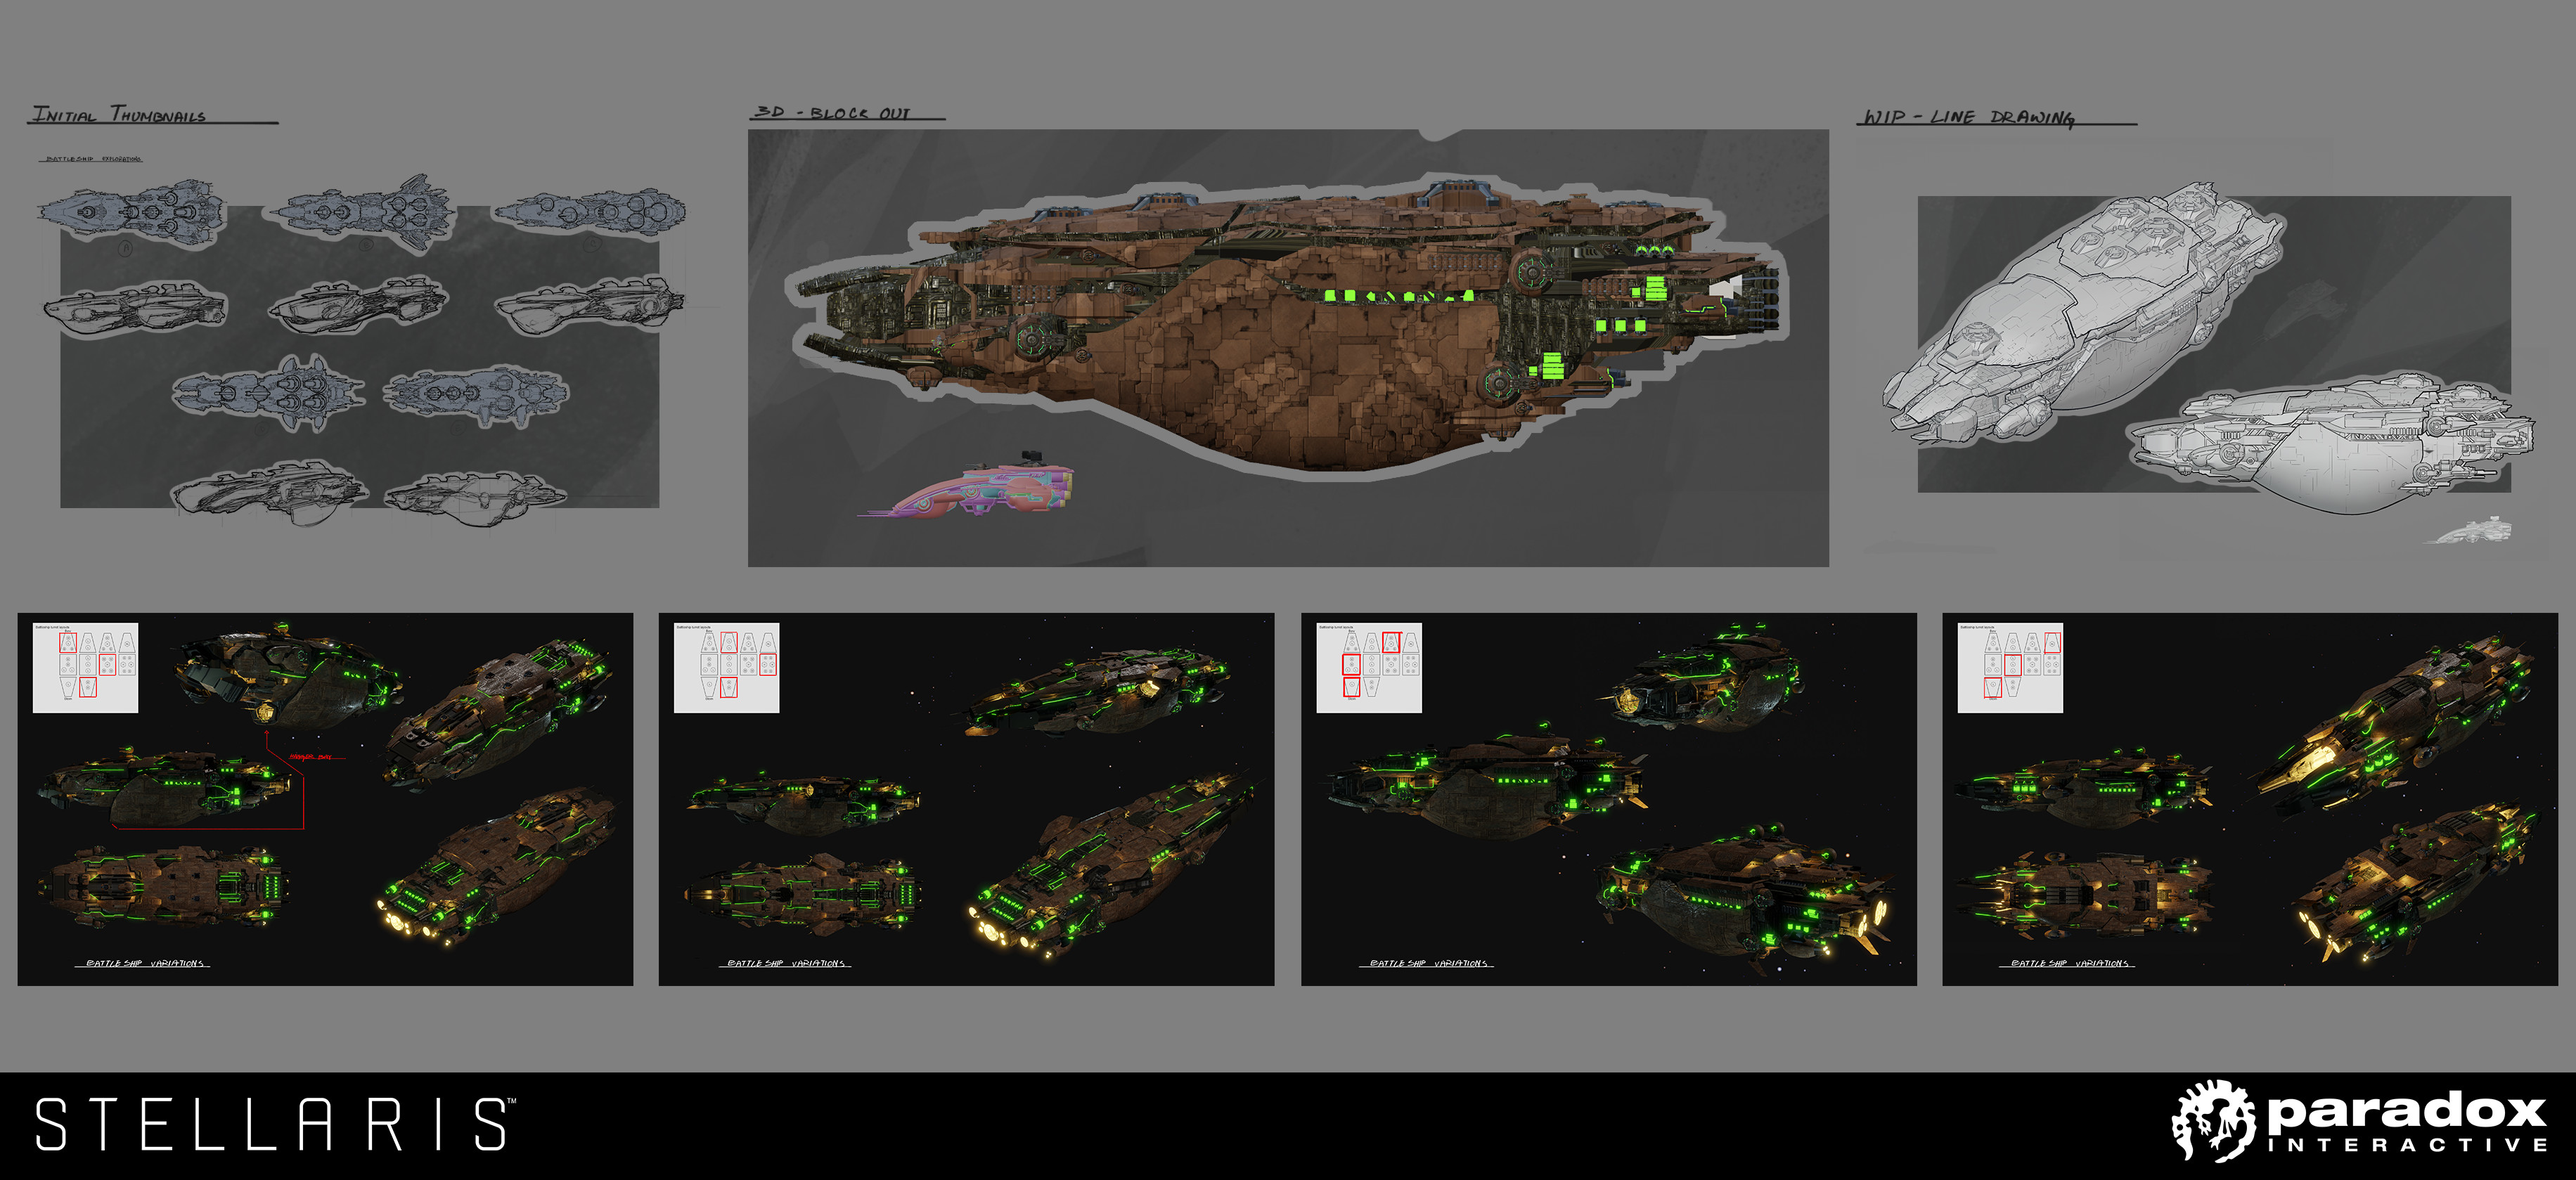Viewport: 2576px width, 1180px height.
Task: Open the turret layout diagram in the red-annotated panel
Action: [x=85, y=667]
